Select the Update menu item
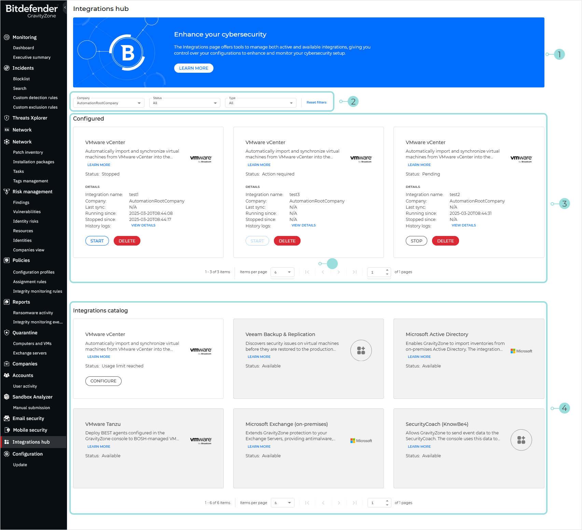Image resolution: width=582 pixels, height=530 pixels. click(20, 465)
